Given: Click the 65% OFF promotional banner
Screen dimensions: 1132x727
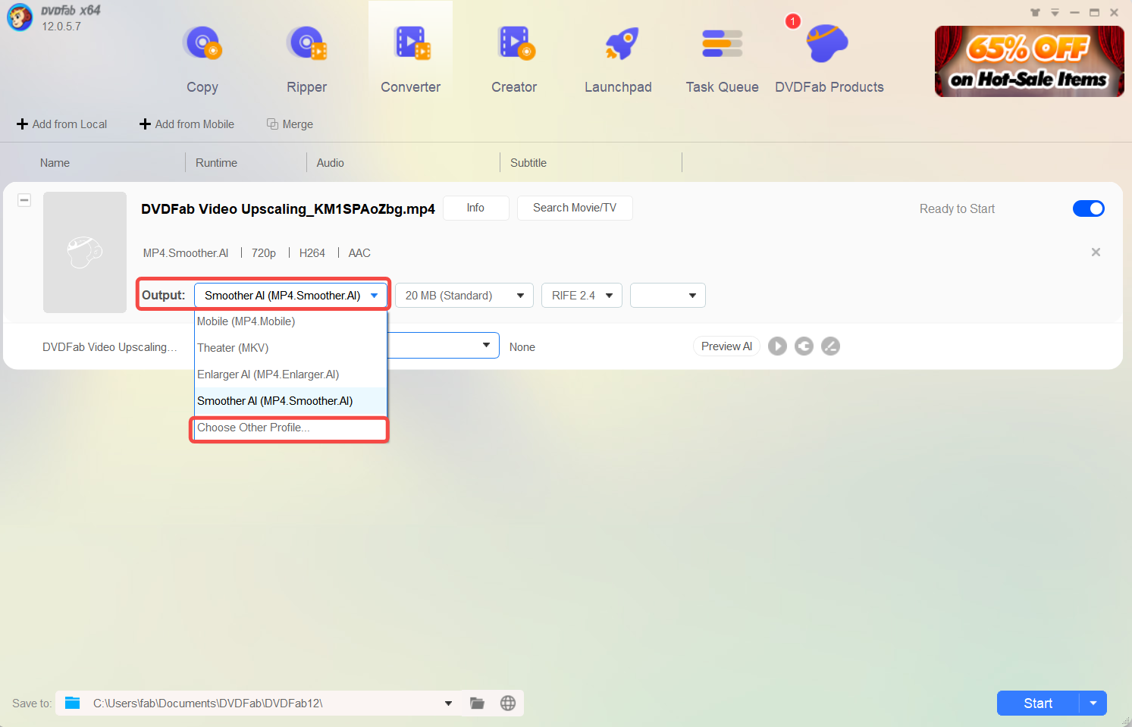Looking at the screenshot, I should click(x=1029, y=61).
